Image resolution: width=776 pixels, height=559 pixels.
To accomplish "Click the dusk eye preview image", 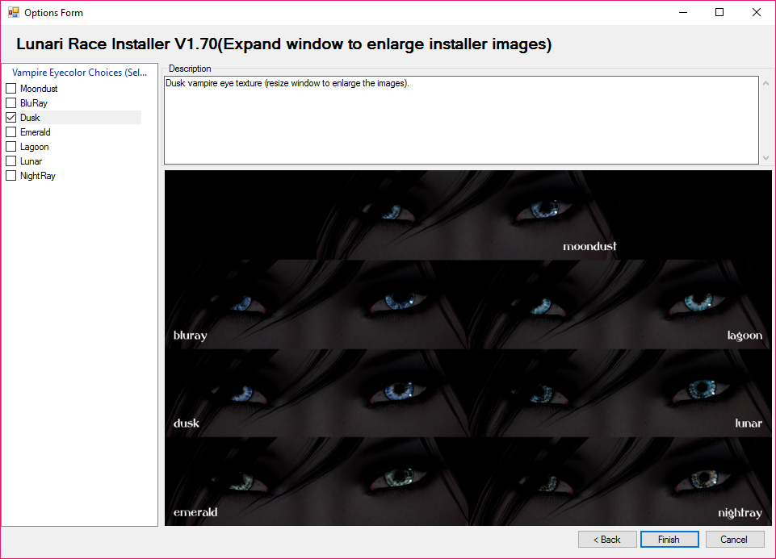I will [x=317, y=393].
